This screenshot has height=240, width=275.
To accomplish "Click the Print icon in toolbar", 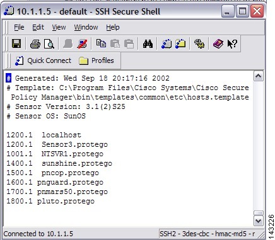I will (x=35, y=44).
